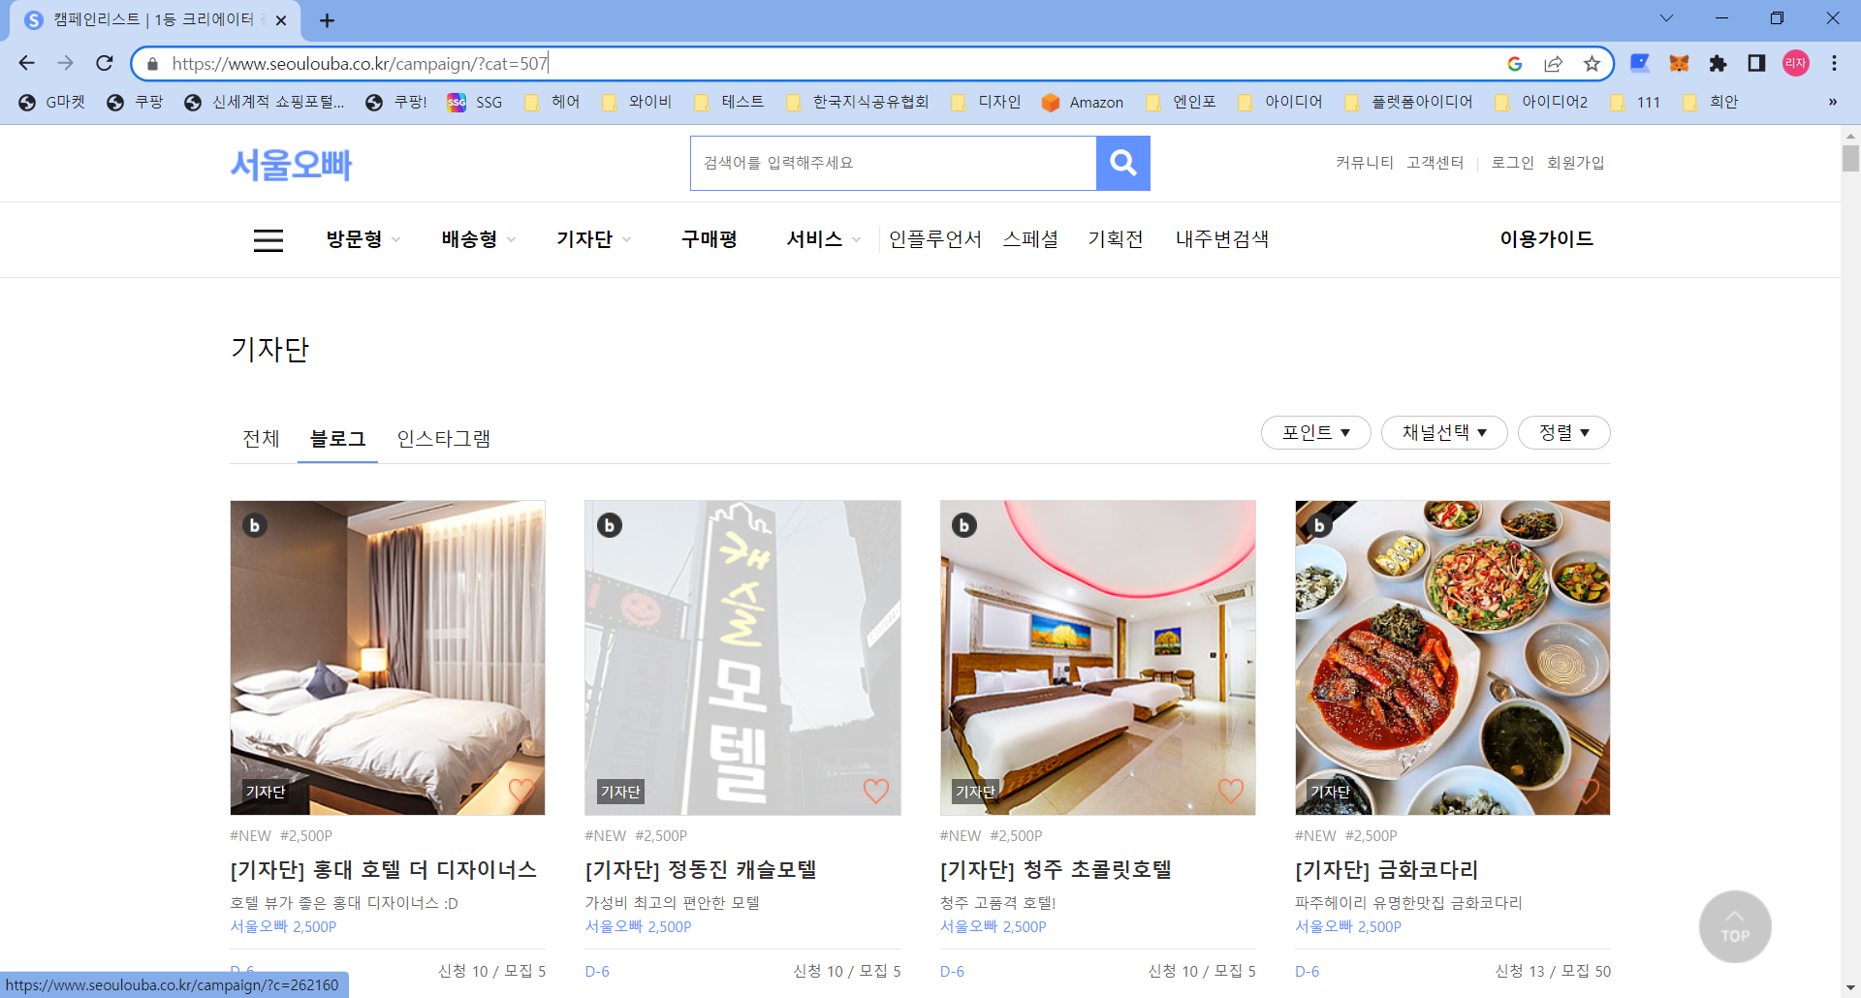Open the 금화코다리 campaign title
Screen dimensions: 1861x998
1387,870
